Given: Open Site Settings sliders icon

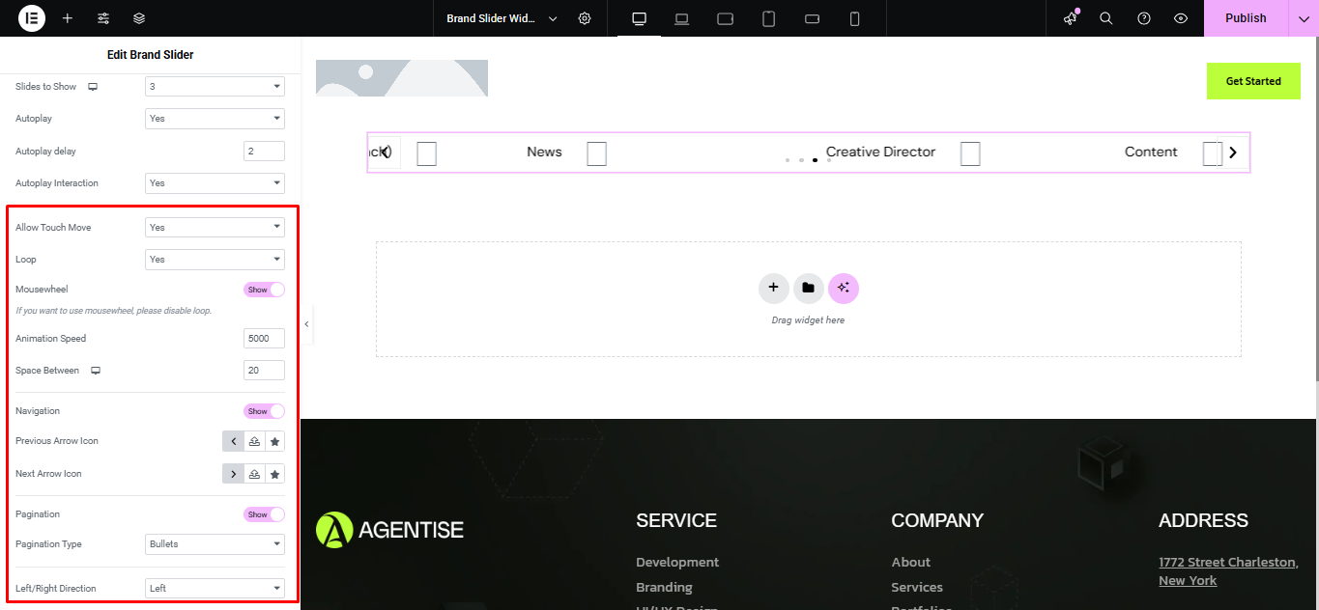Looking at the screenshot, I should (103, 18).
